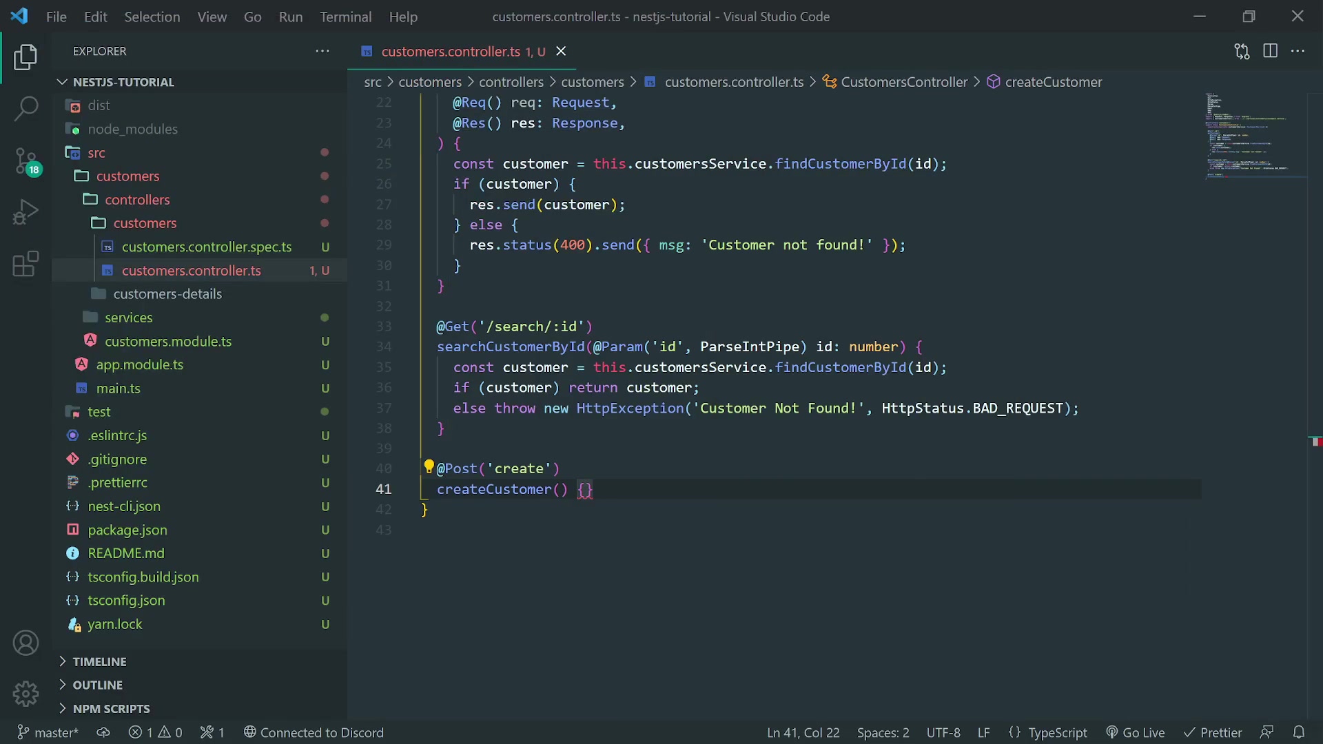Expand the TIMELINE section
The width and height of the screenshot is (1323, 744).
tap(199, 661)
